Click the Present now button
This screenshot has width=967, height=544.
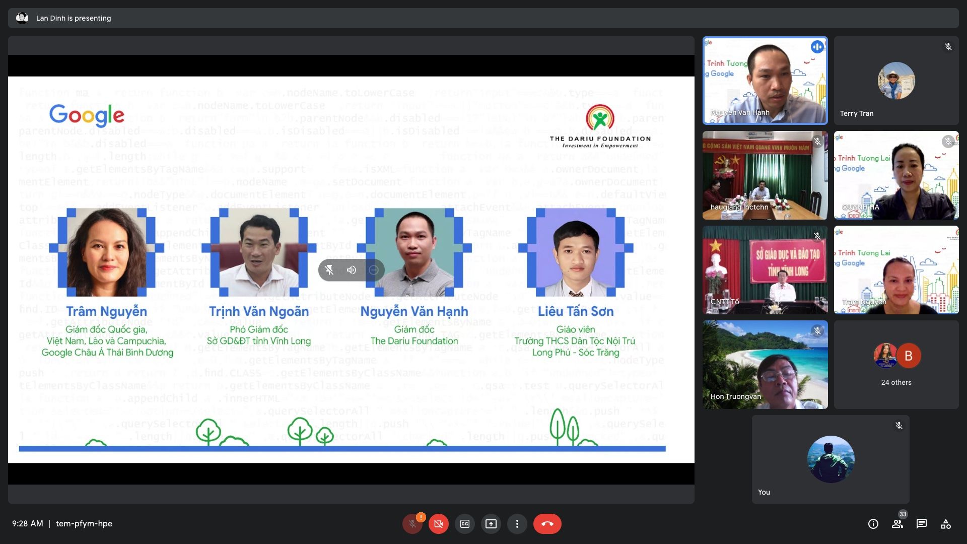pos(491,524)
